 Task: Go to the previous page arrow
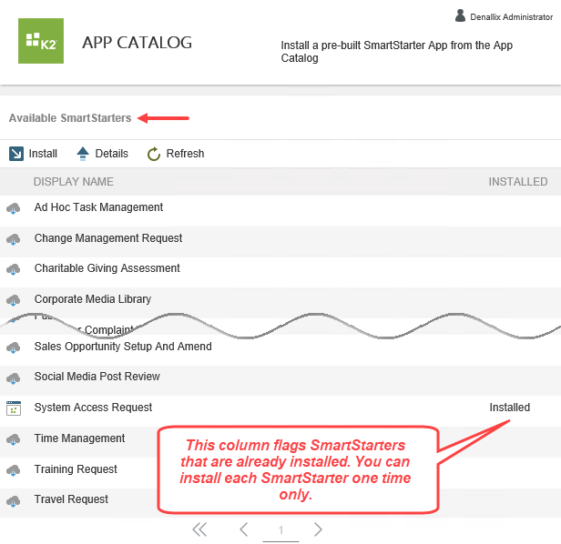(243, 529)
